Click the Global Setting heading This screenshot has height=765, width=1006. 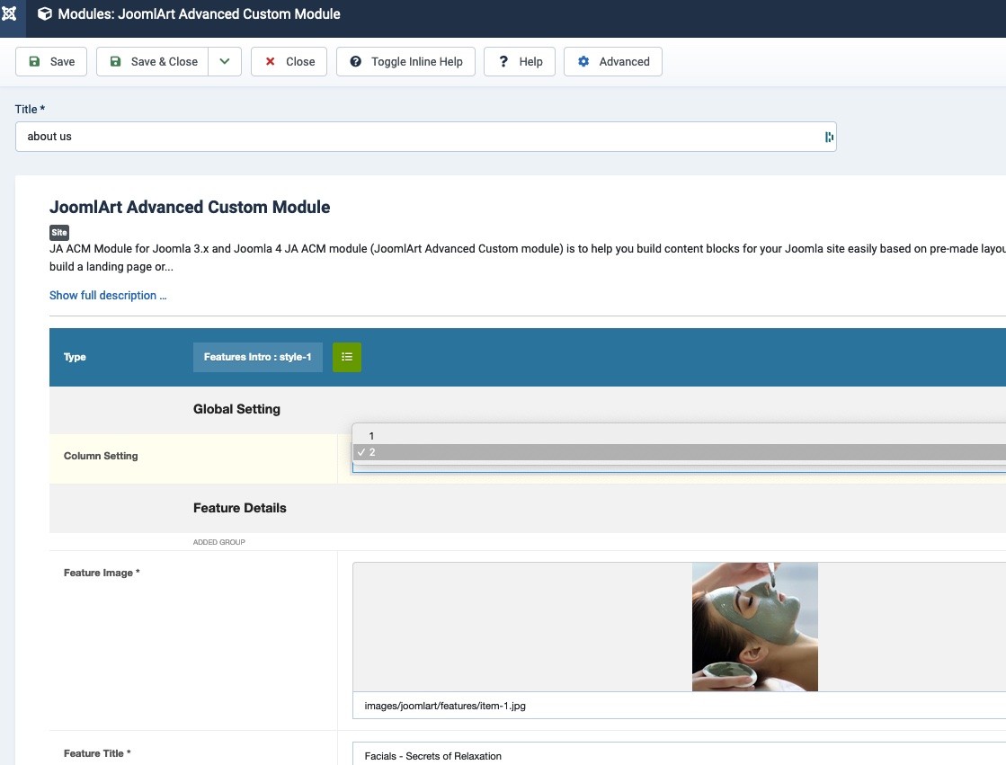tap(236, 409)
